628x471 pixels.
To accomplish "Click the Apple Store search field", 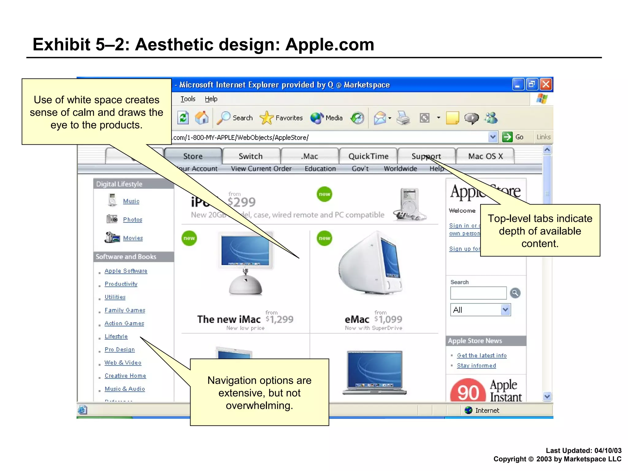I will tap(478, 293).
